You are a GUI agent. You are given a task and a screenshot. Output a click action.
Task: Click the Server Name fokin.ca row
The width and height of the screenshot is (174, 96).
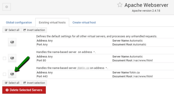point(126,72)
